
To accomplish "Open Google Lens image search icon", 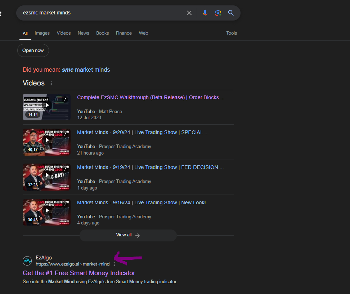I will (218, 13).
